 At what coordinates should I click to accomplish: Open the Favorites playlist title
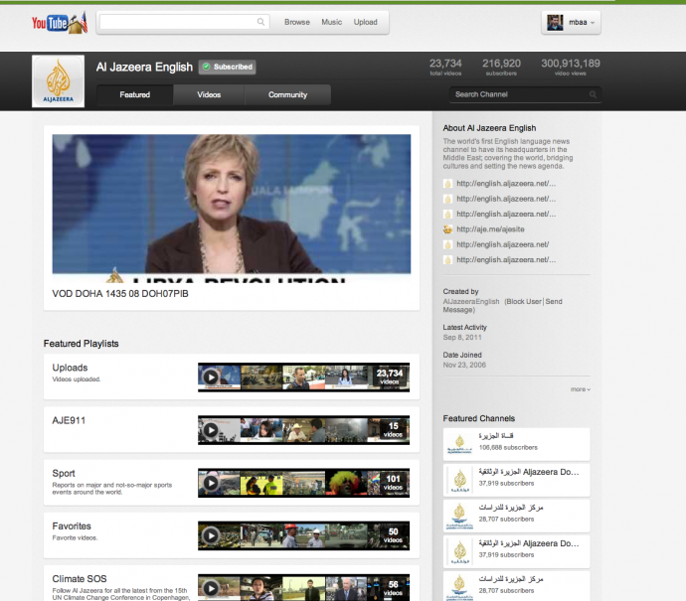72,526
